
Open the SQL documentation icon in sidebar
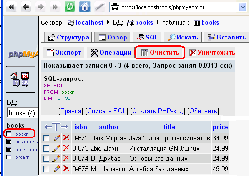[25, 83]
